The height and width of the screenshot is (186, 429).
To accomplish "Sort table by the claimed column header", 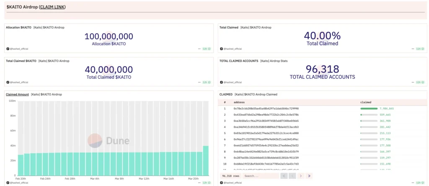I will click(x=366, y=102).
